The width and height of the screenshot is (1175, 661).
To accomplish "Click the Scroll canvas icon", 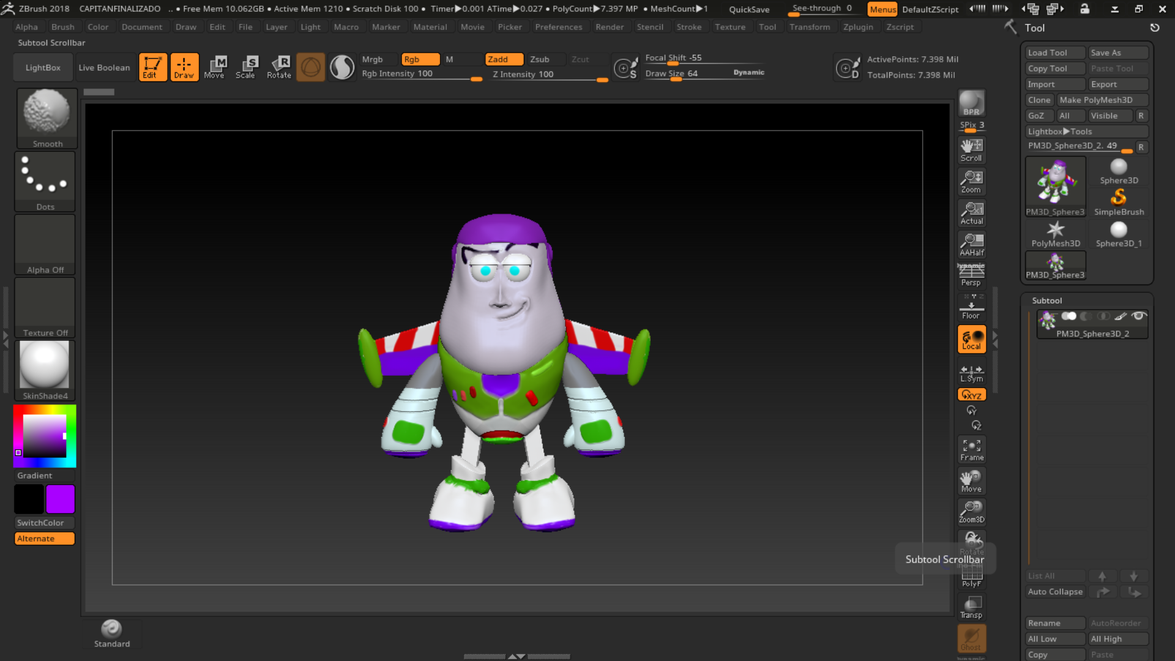I will click(971, 151).
